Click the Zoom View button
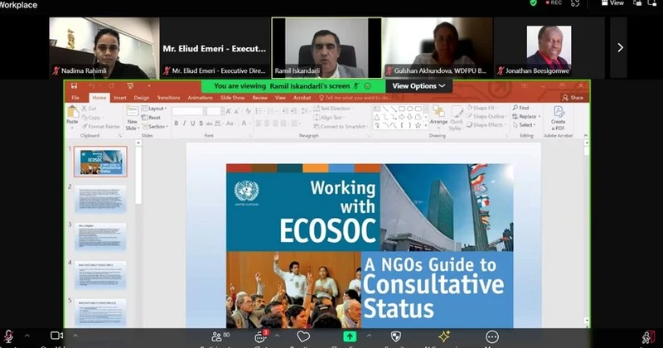Viewport: 663px width, 348px height. (x=612, y=3)
